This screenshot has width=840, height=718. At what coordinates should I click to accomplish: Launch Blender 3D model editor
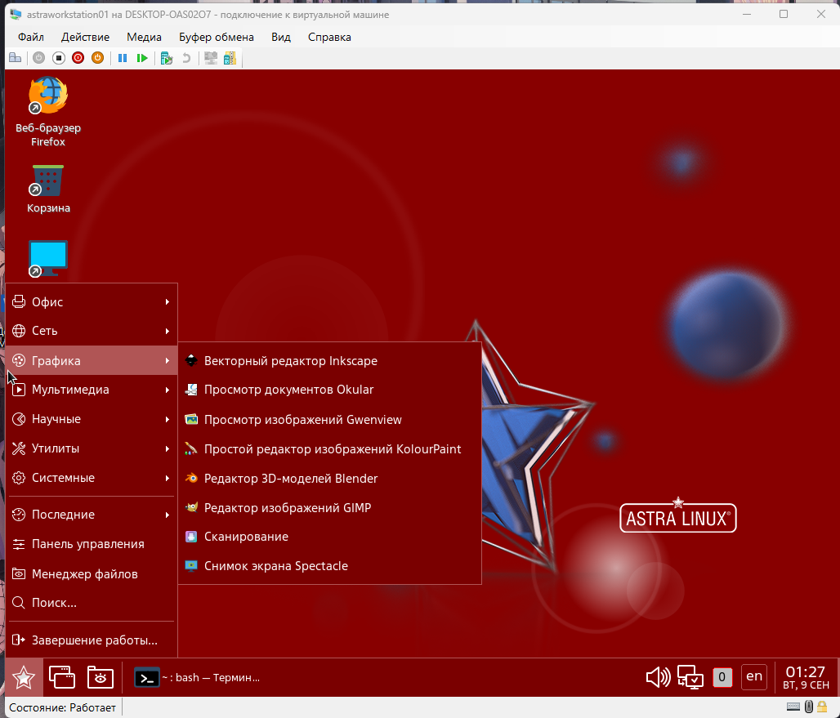coord(290,478)
